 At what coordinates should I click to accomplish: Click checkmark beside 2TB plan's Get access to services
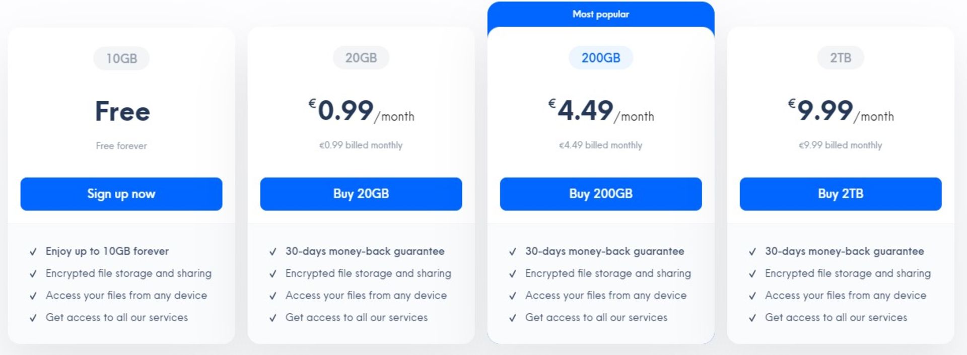752,318
